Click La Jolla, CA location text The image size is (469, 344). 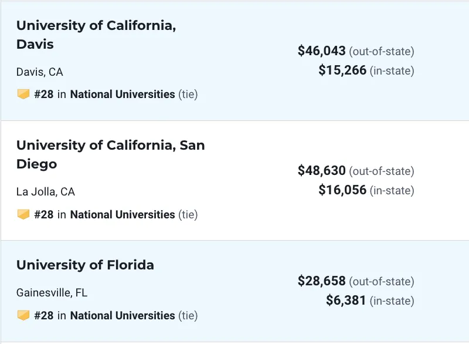pyautogui.click(x=46, y=191)
